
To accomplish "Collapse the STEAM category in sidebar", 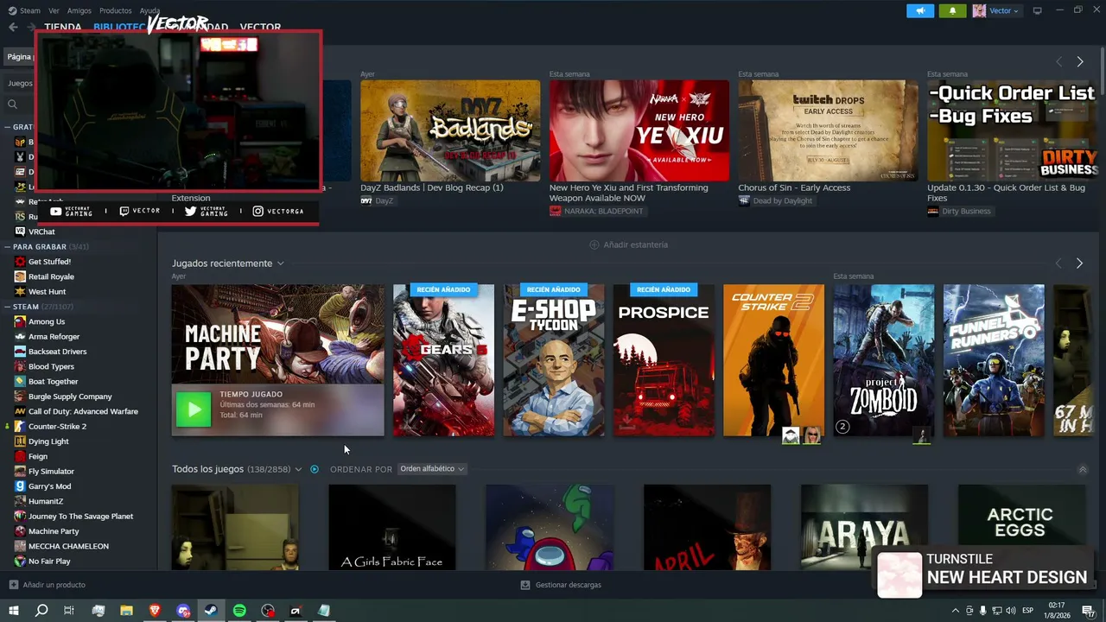I will pyautogui.click(x=7, y=307).
